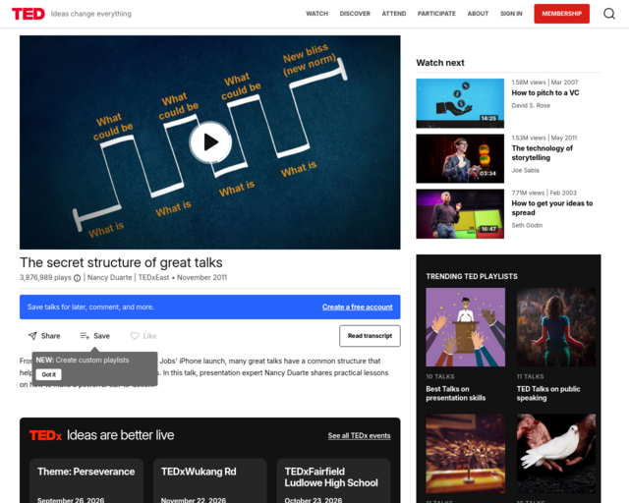Click SIGN IN in the header
Viewport: 629px width, 503px height.
click(x=511, y=14)
